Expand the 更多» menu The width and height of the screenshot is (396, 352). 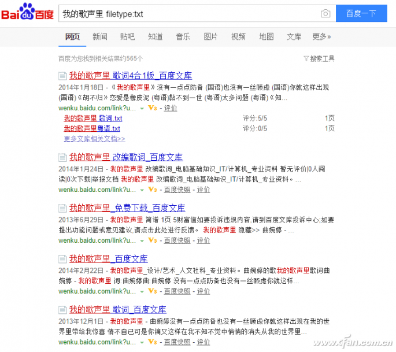[321, 37]
